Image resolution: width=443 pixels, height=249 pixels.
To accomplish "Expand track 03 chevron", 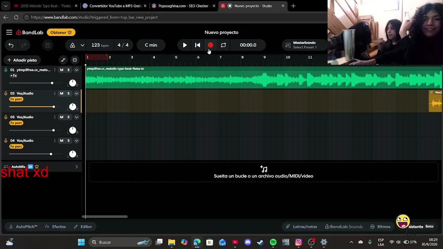I will coord(76,117).
